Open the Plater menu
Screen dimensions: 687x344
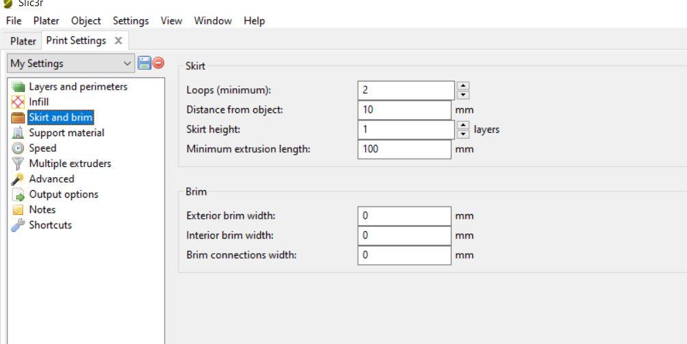46,21
